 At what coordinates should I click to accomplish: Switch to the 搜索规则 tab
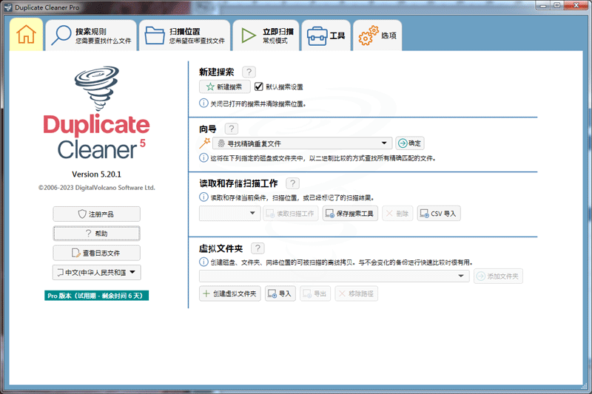(91, 35)
